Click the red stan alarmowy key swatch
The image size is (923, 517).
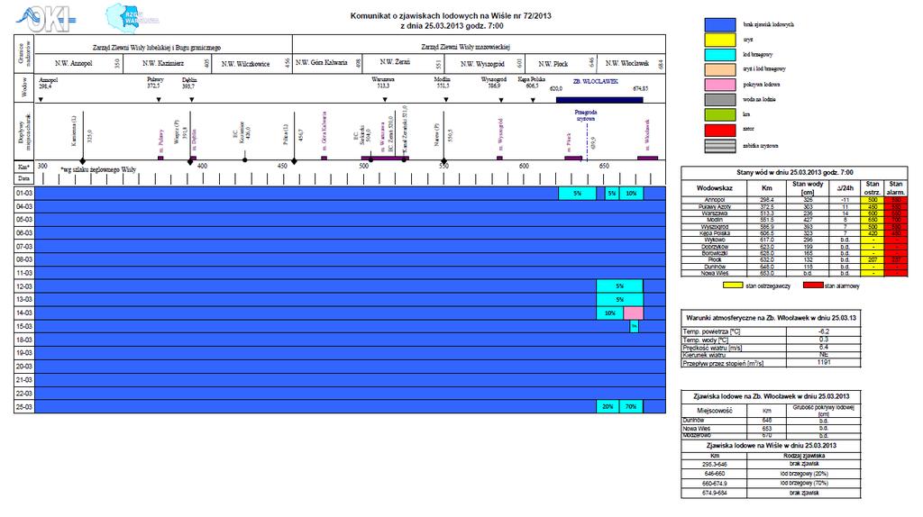tap(813, 286)
